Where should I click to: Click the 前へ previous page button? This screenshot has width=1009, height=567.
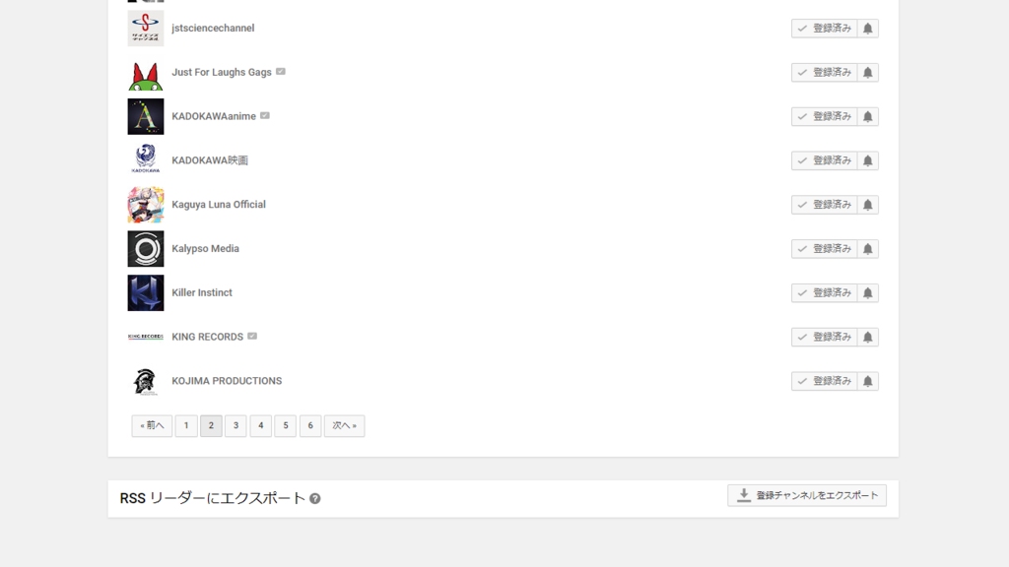coord(152,425)
